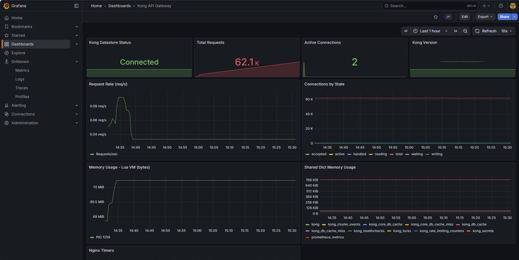Shift time range forward with double-right arrows

tap(455, 31)
